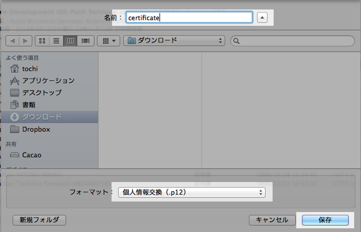Open the フォーマット format dropdown
Viewport: 361px width, 232px height.
[192, 193]
